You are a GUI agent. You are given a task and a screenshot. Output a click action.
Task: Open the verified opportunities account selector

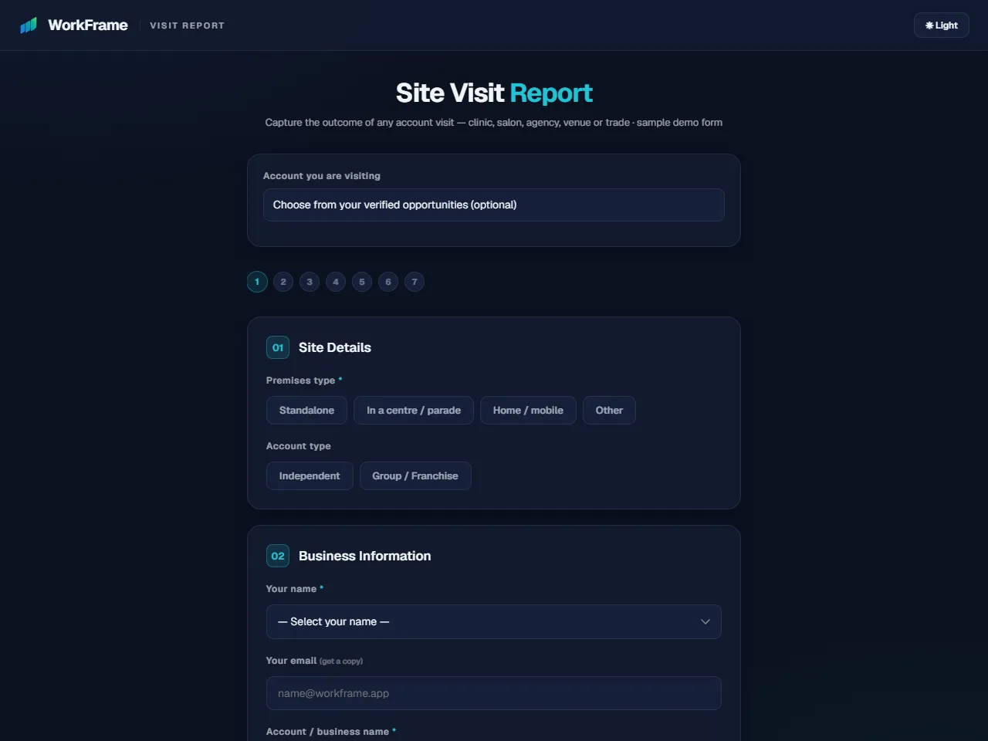coord(494,205)
